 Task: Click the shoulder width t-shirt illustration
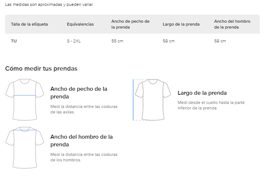[25, 147]
